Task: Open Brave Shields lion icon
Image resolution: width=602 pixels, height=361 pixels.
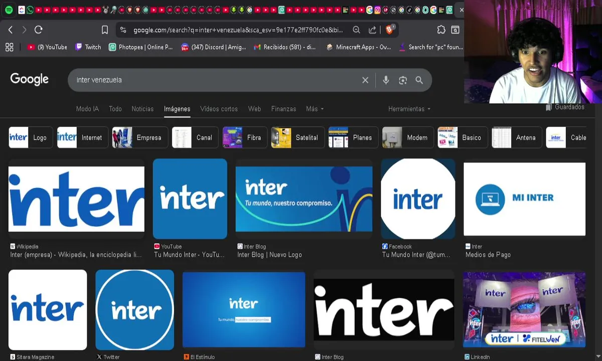Action: click(391, 30)
